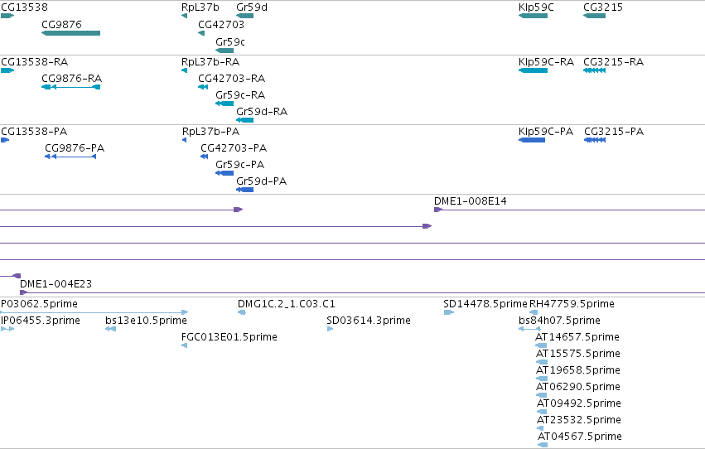Click the Gr59c gene feature bar
The width and height of the screenshot is (705, 449).
[x=225, y=51]
